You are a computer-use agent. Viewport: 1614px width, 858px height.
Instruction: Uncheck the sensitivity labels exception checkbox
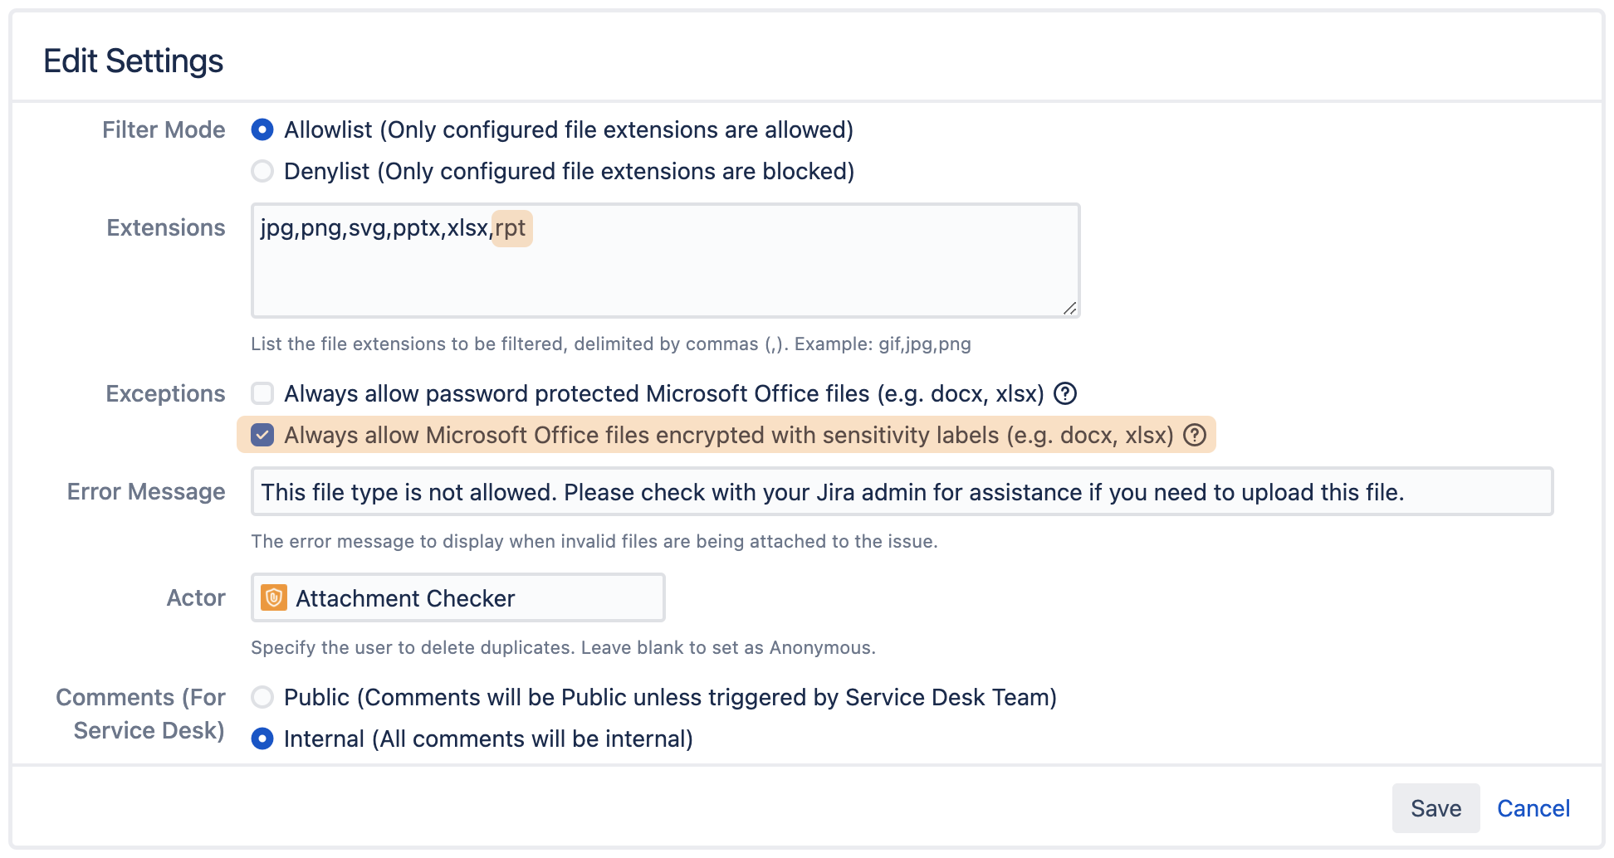[262, 435]
